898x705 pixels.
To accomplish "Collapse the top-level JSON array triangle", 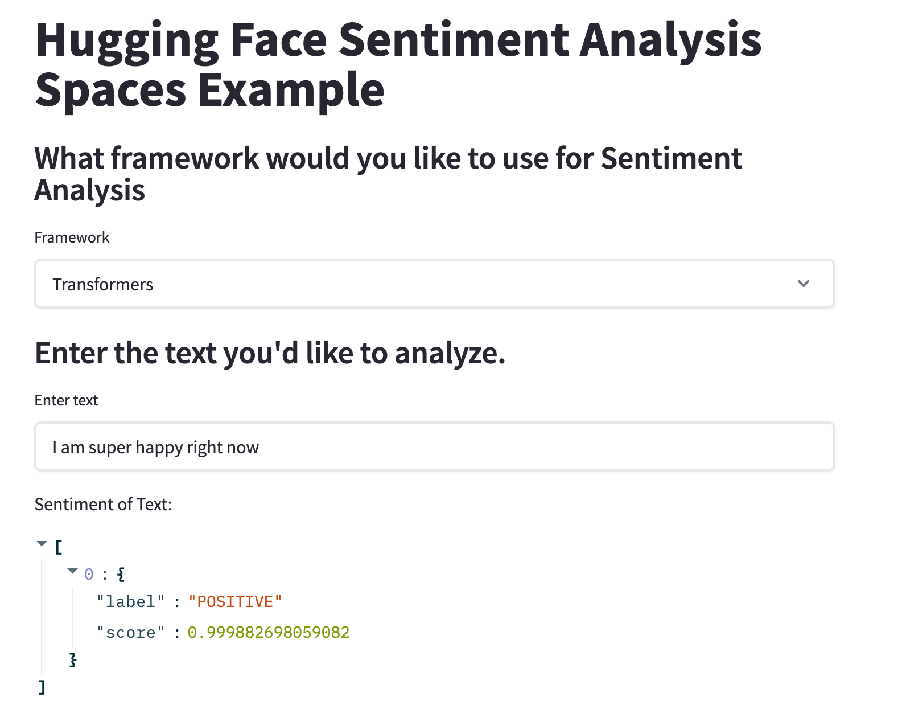I will pos(42,544).
